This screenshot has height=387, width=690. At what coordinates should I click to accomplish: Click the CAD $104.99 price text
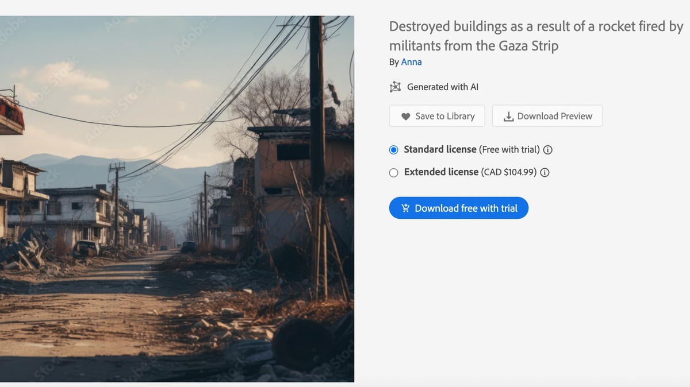509,172
